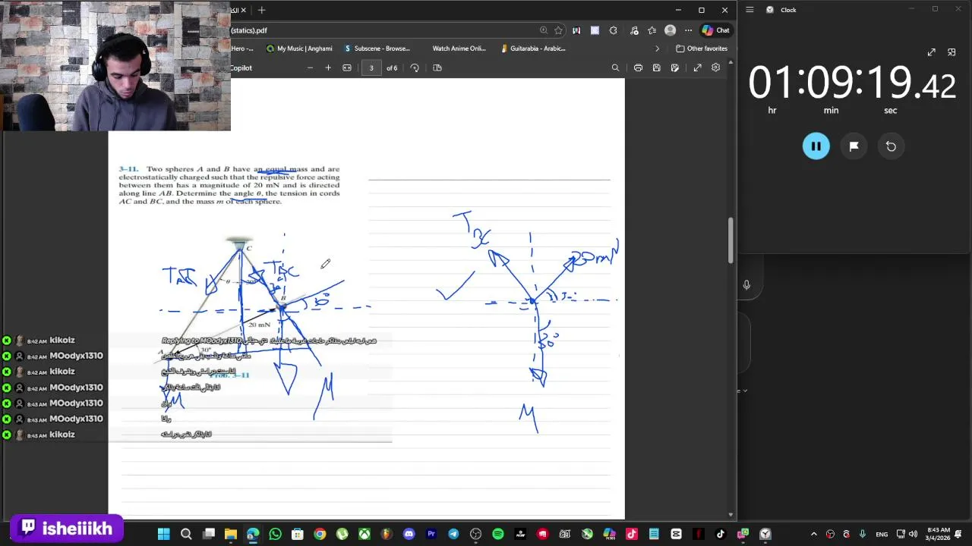The height and width of the screenshot is (546, 972).
Task: Open Google Chrome from taskbar
Action: point(320,534)
